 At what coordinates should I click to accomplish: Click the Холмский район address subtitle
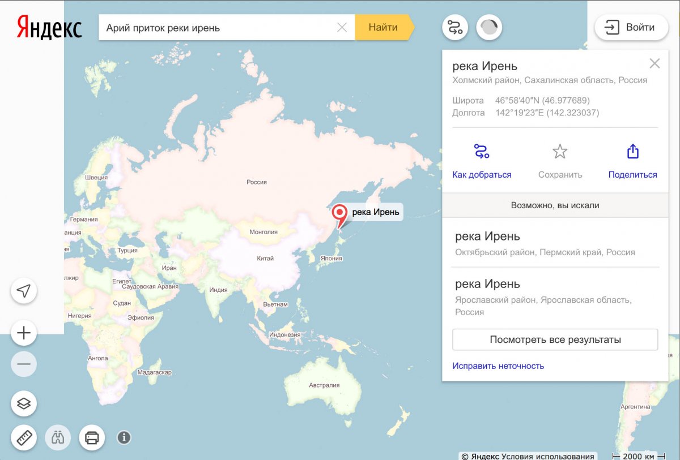coord(550,80)
